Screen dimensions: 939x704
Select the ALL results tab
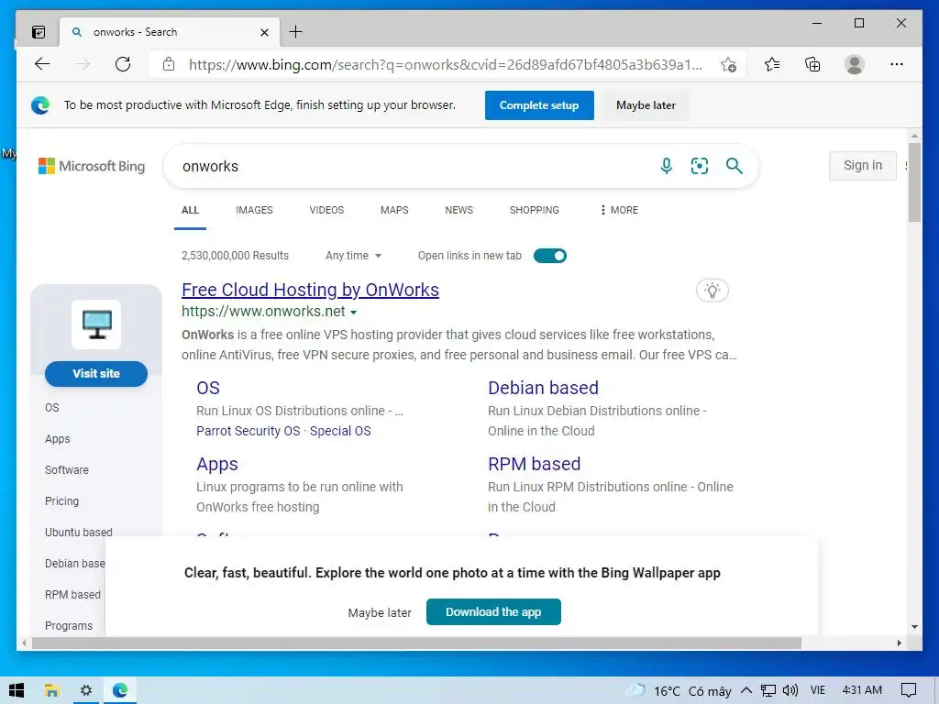[191, 210]
